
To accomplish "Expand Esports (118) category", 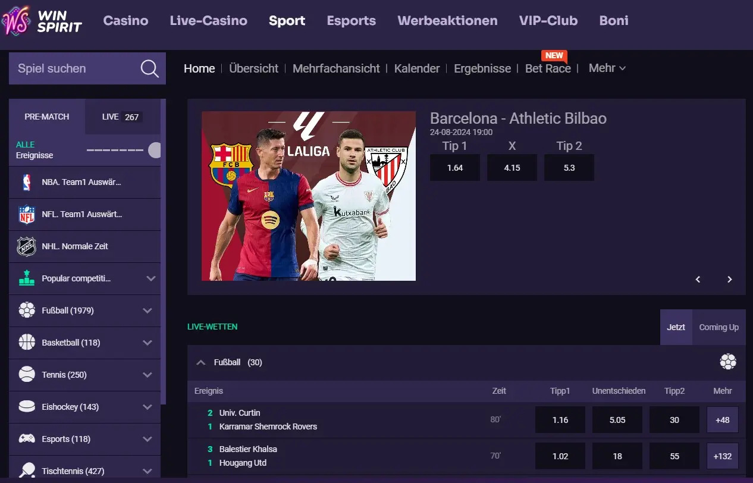I will [x=148, y=439].
